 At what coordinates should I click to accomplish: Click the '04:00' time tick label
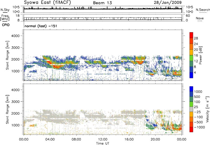pos(50,140)
